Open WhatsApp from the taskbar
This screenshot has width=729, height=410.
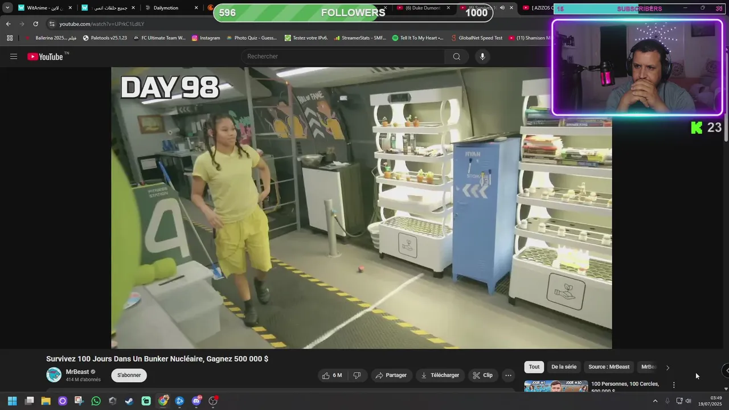tap(96, 401)
